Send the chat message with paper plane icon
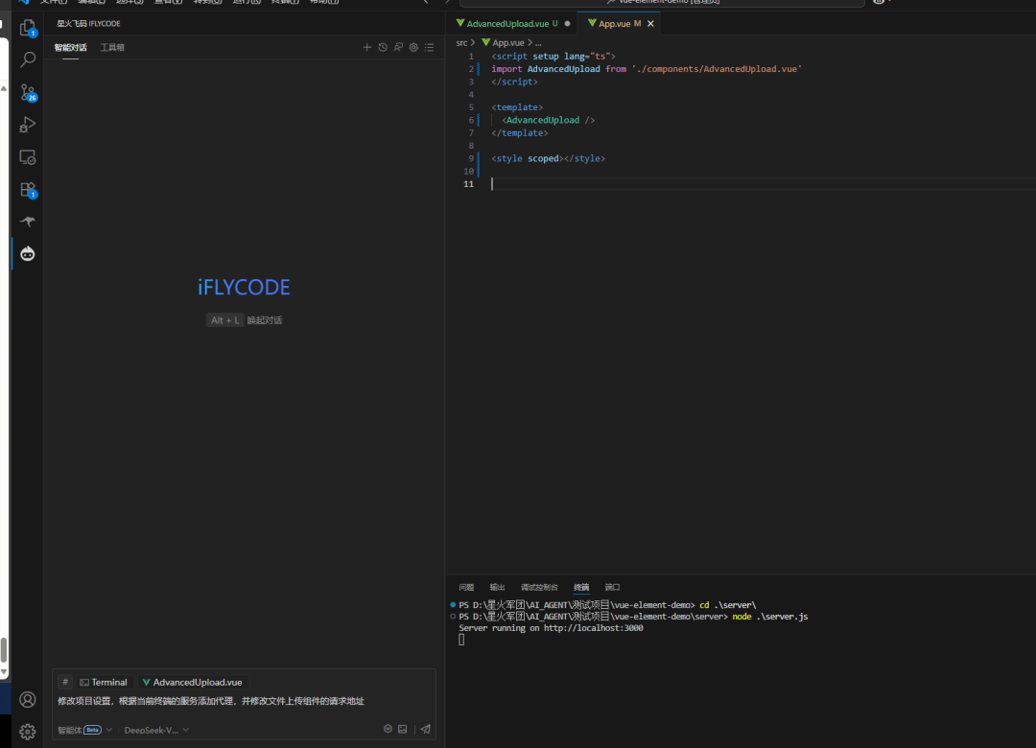Viewport: 1036px width, 748px height. (426, 729)
